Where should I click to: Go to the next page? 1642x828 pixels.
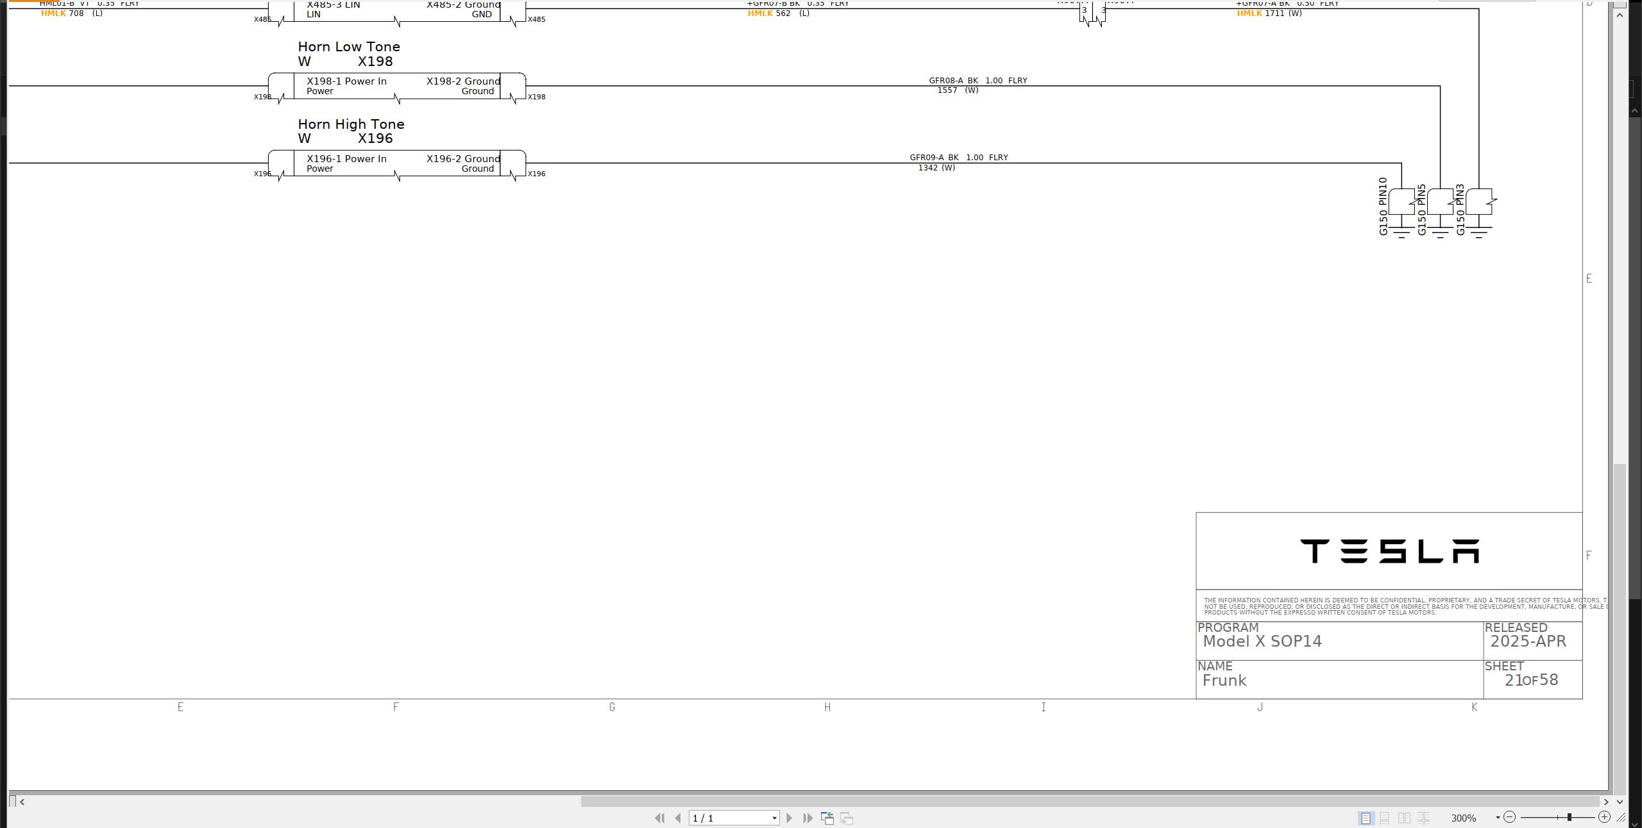click(x=790, y=818)
